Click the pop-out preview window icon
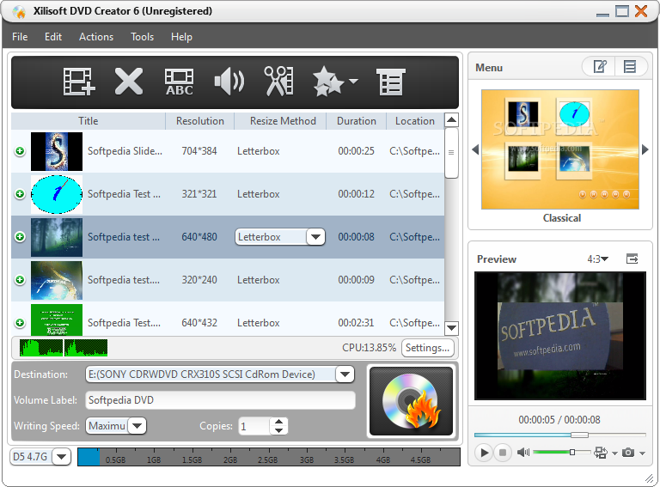 [632, 259]
